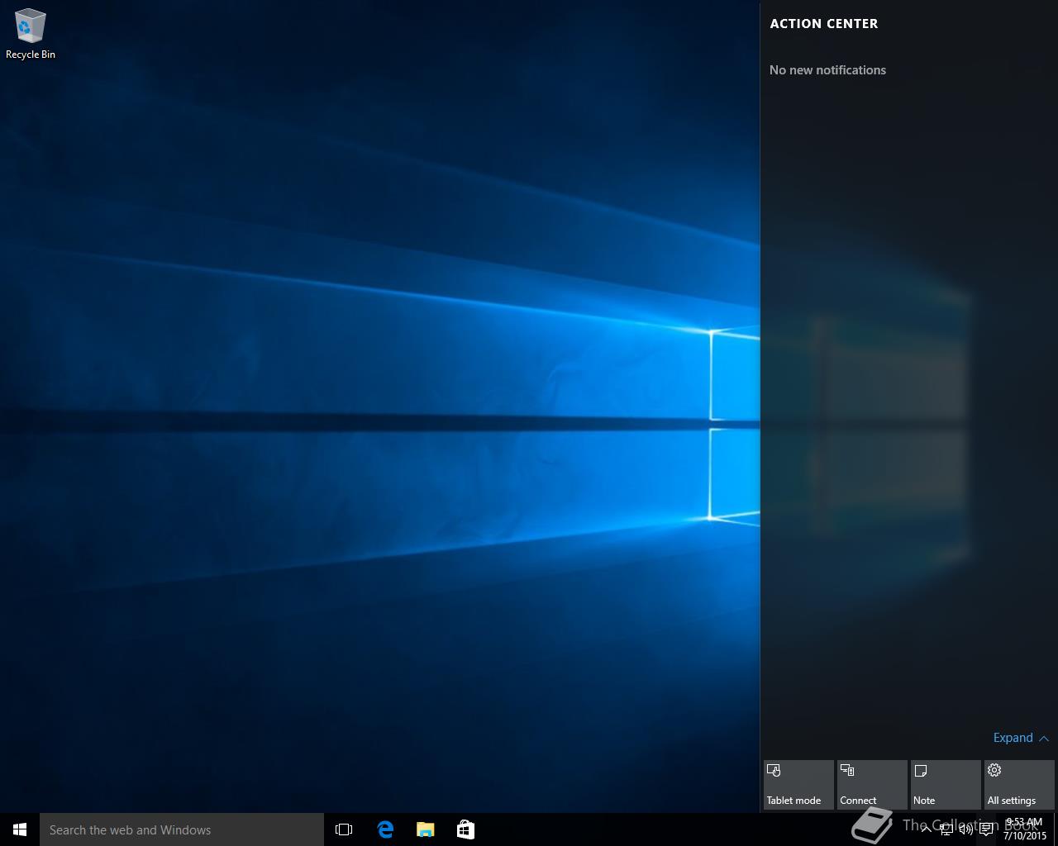Open the clock showing 9:53 AM
Image resolution: width=1058 pixels, height=846 pixels.
click(1025, 829)
